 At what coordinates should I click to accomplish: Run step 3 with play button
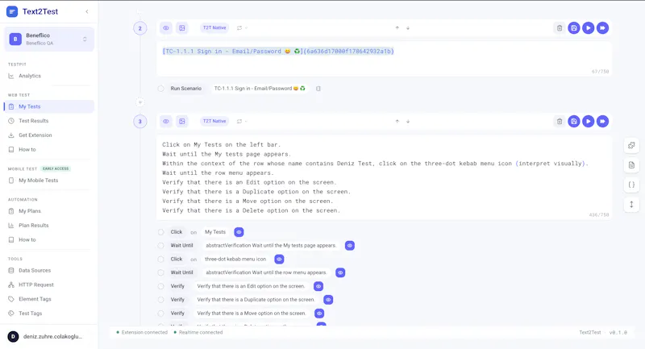click(589, 121)
